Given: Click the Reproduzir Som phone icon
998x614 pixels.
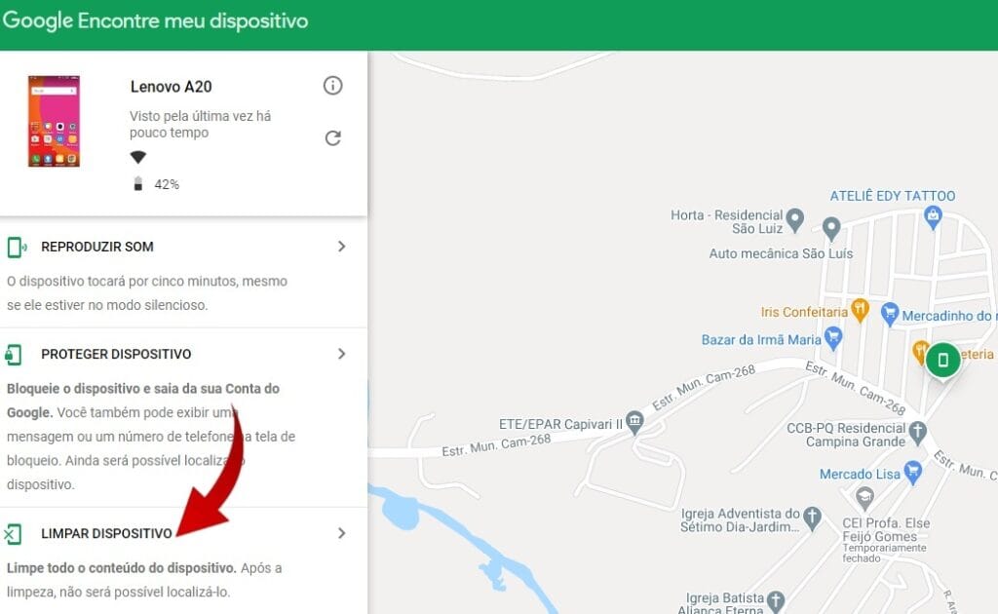Looking at the screenshot, I should [16, 247].
